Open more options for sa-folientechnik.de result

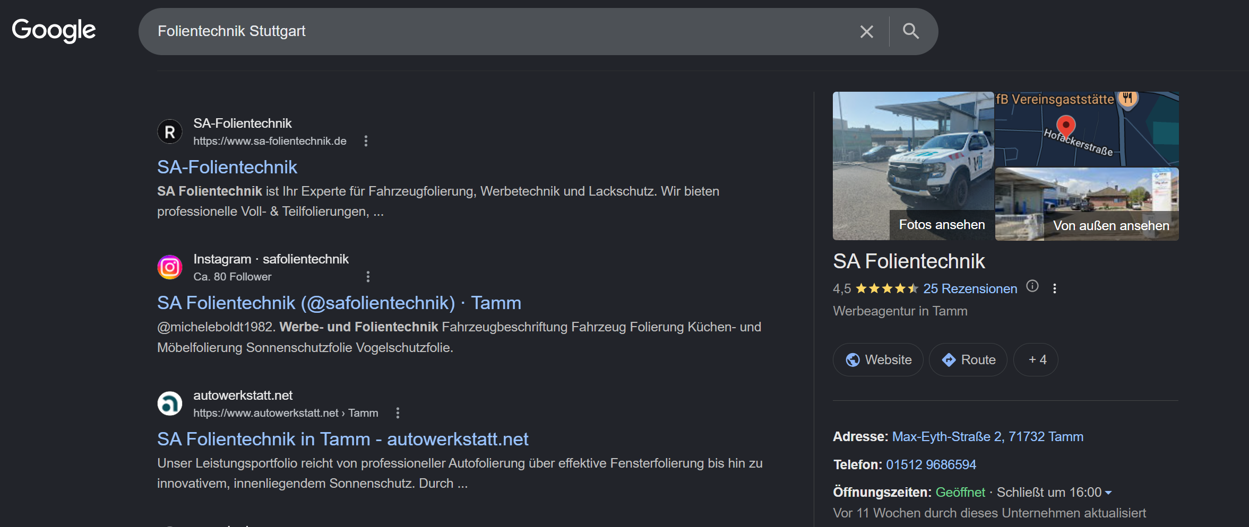pos(366,141)
